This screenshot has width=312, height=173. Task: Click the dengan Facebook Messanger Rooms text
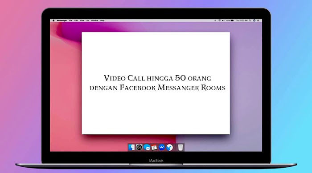[157, 88]
